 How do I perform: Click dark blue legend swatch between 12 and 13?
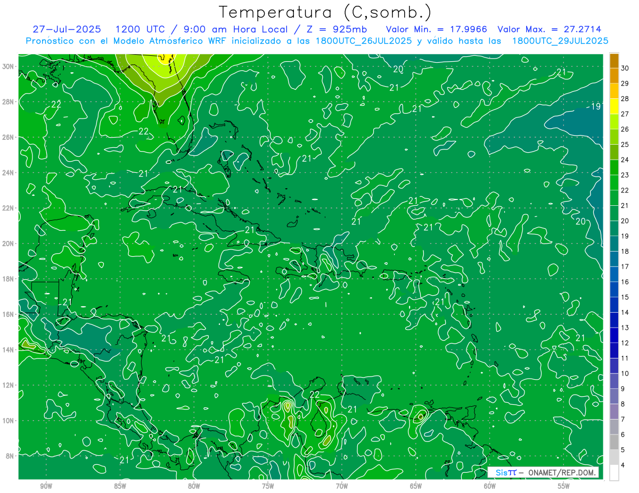(615, 335)
